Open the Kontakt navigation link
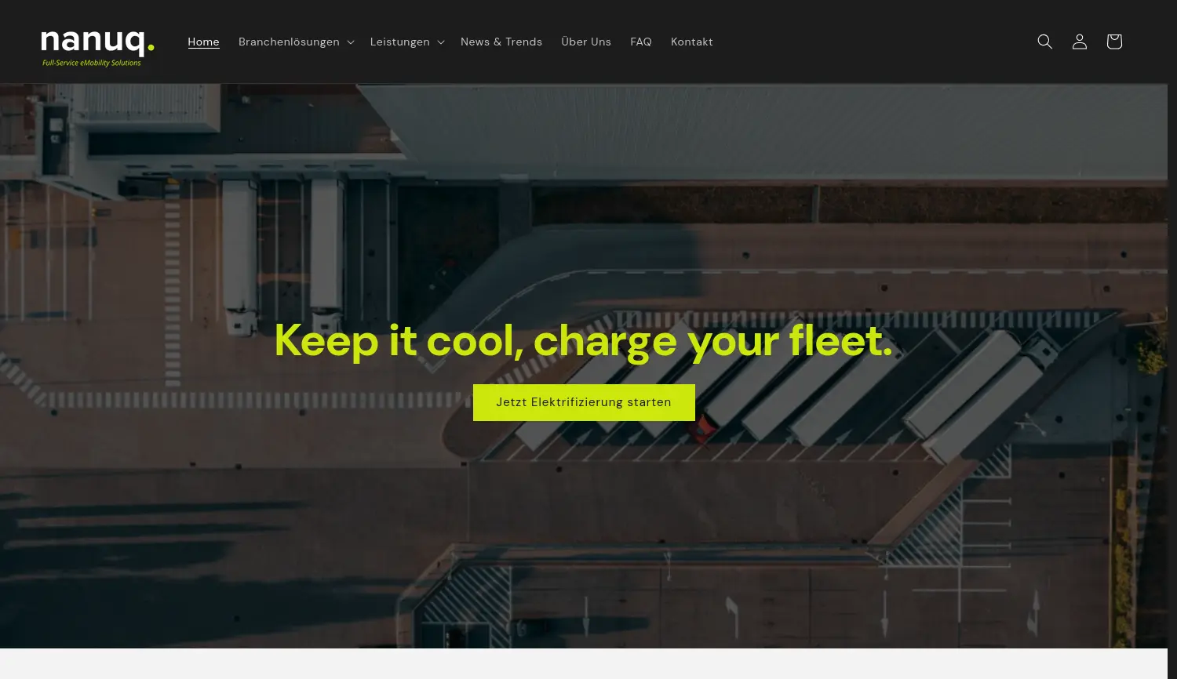The image size is (1177, 679). coord(692,42)
